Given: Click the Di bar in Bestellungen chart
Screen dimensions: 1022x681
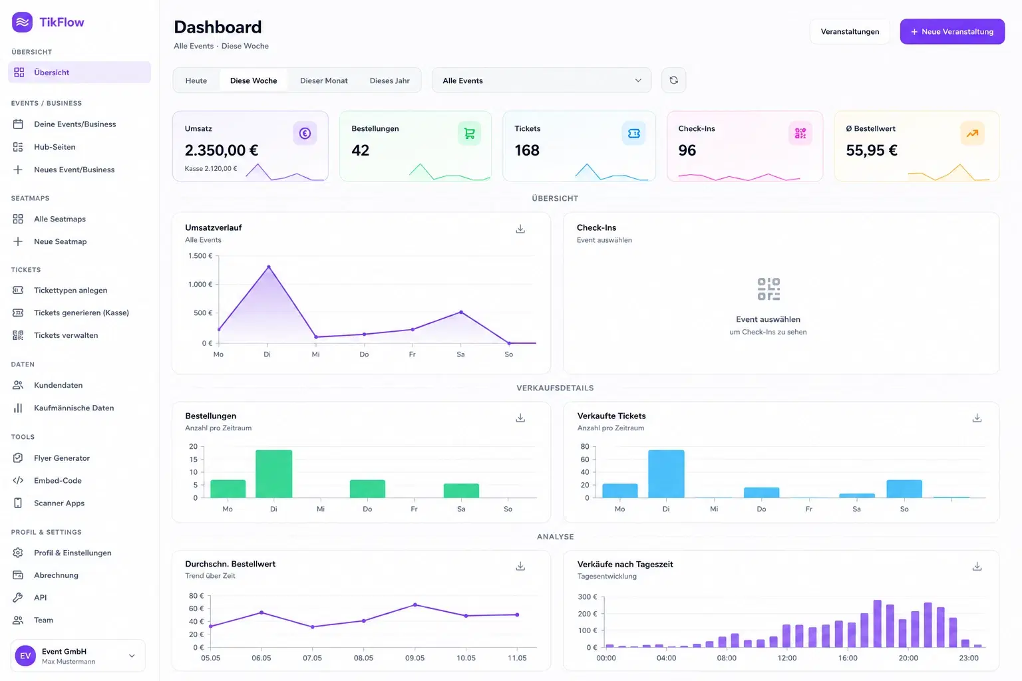Looking at the screenshot, I should [x=274, y=474].
